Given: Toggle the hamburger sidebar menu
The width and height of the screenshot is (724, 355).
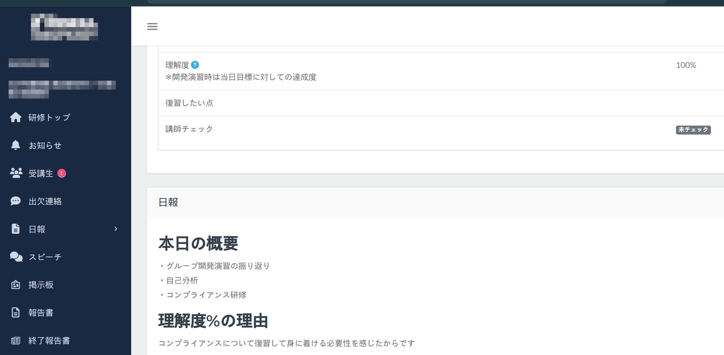Looking at the screenshot, I should (x=152, y=27).
